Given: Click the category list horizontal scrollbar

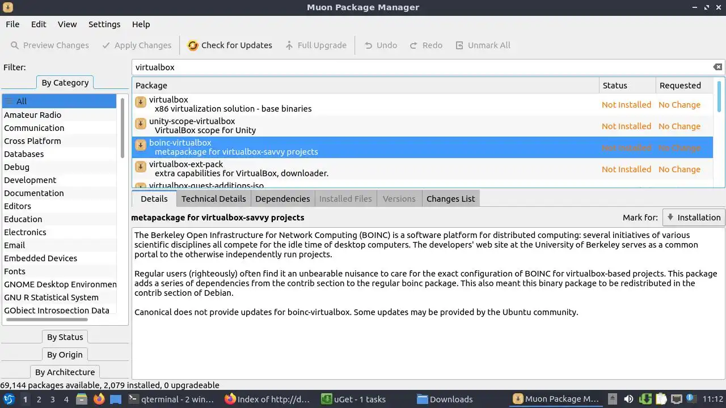Looking at the screenshot, I should 47,320.
